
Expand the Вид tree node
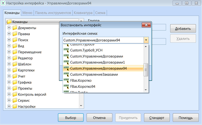(9, 46)
